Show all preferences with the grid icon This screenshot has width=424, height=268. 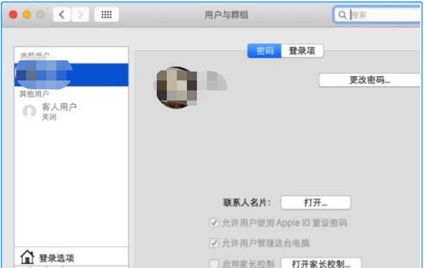point(107,15)
